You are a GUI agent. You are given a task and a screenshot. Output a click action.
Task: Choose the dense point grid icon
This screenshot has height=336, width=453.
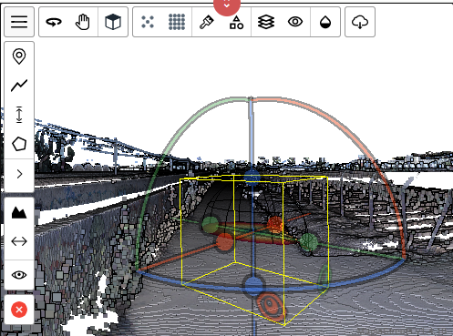point(177,22)
